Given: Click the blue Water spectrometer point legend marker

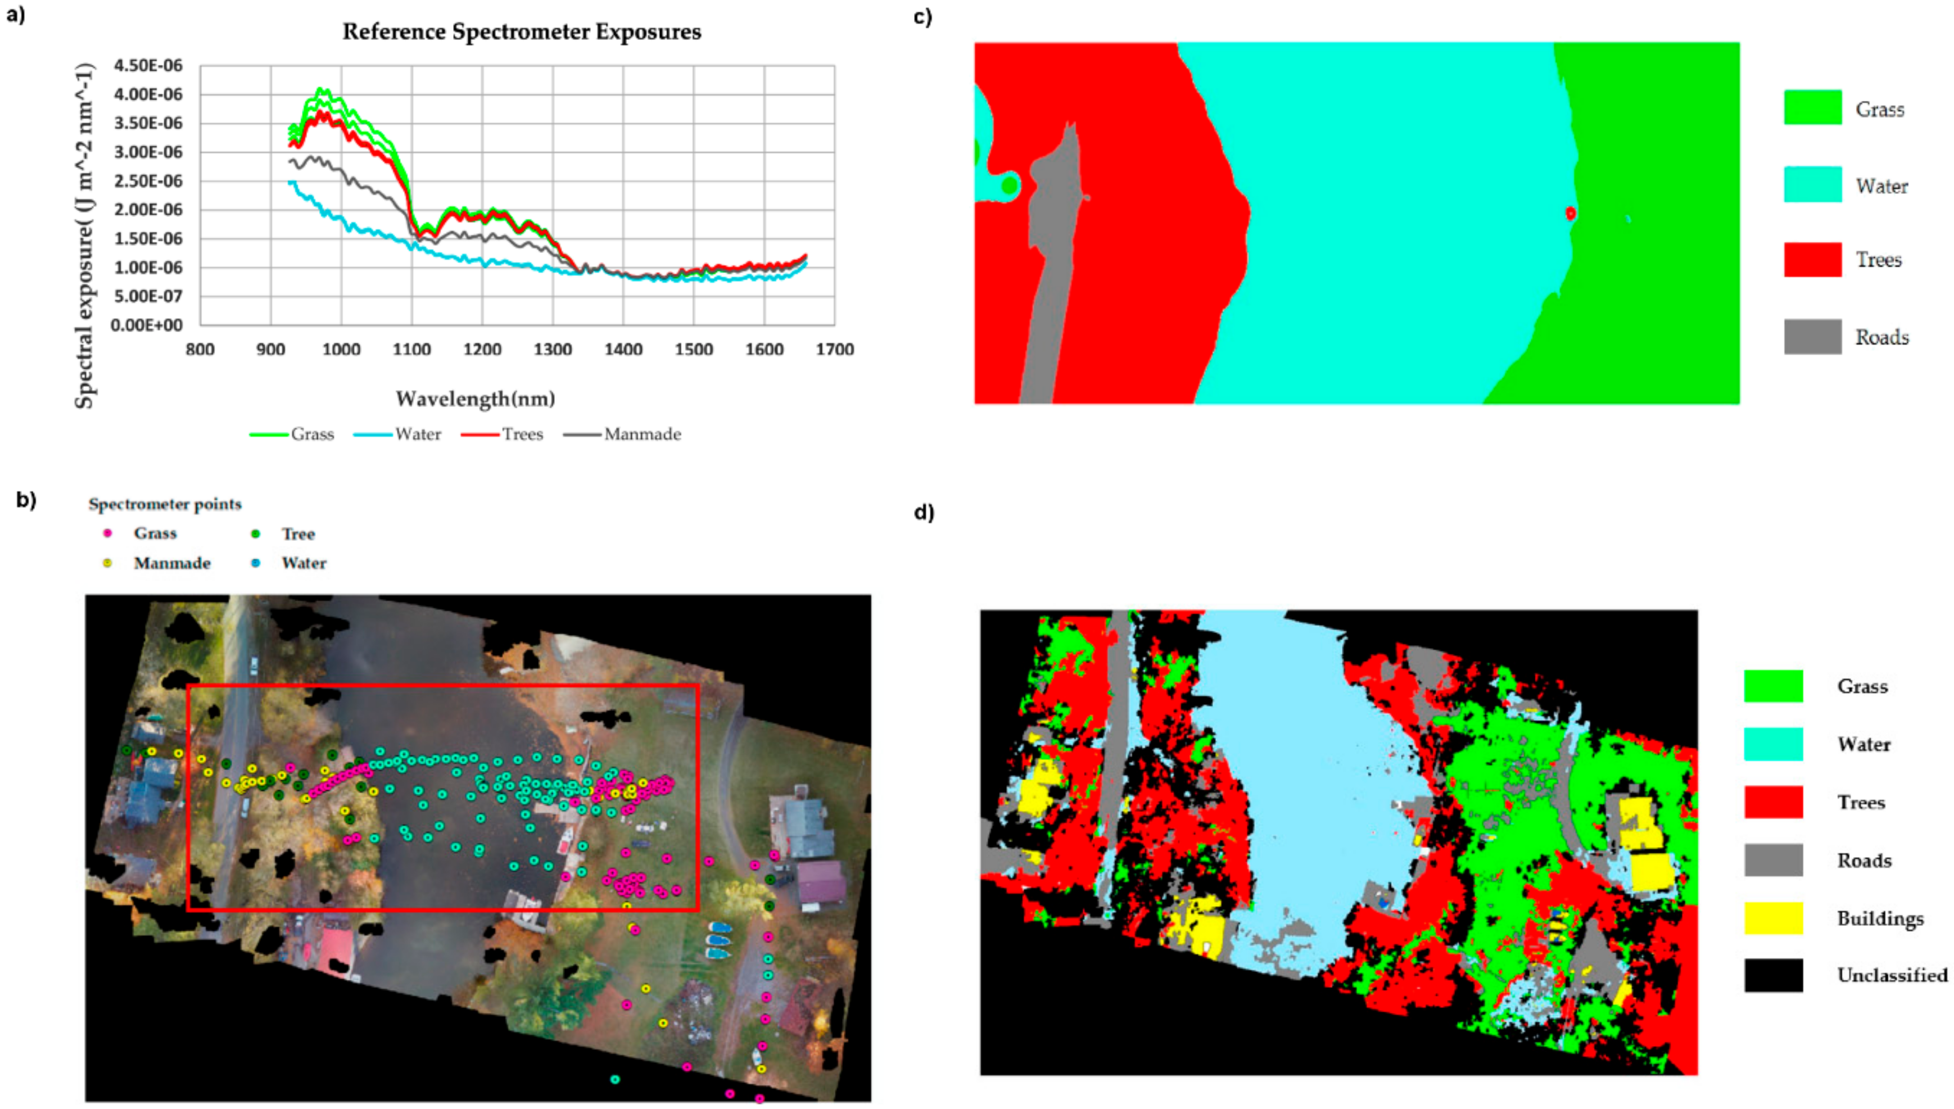Looking at the screenshot, I should pyautogui.click(x=256, y=563).
